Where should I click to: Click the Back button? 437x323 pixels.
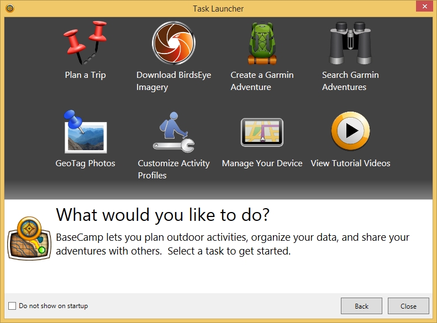pos(361,306)
